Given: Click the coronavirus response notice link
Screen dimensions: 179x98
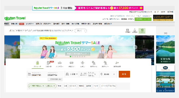Looking at the screenshot, I should 141,12.
